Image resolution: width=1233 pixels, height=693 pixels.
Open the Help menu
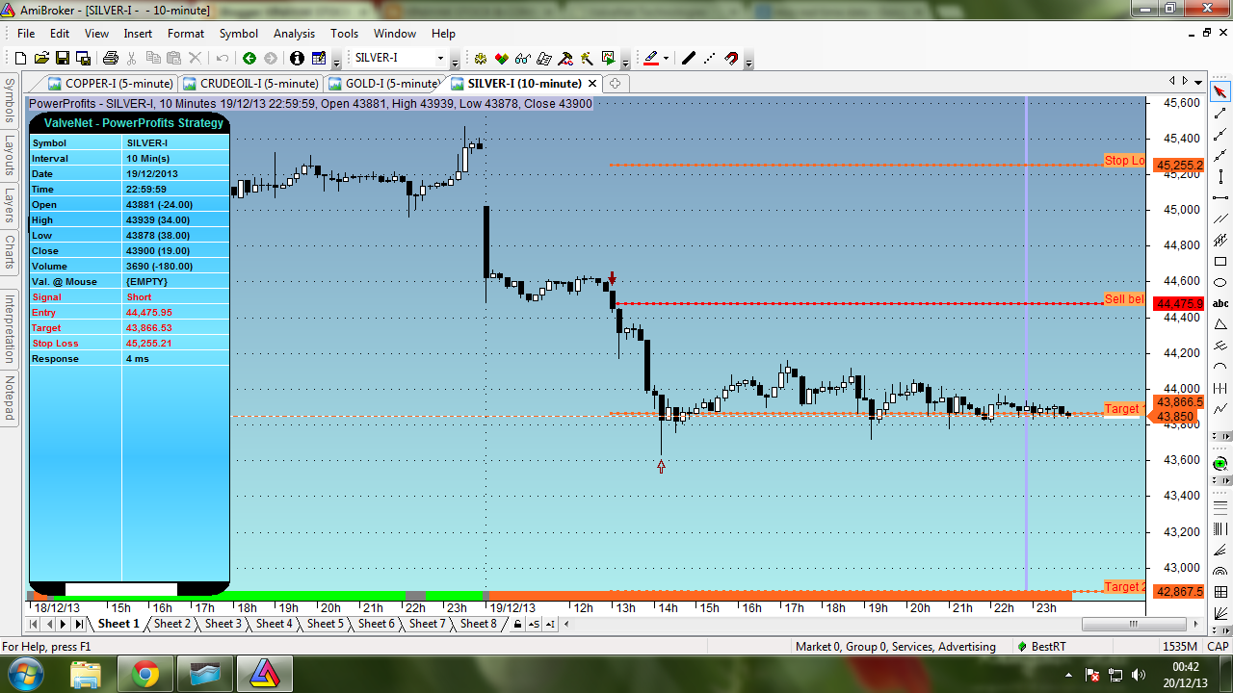tap(443, 33)
